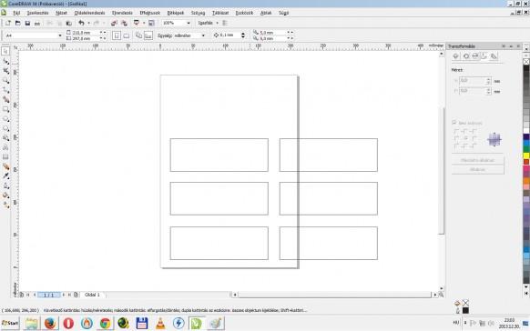Expand the application launcher dropdown arrow
This screenshot has width=530, height=331.
[144, 23]
